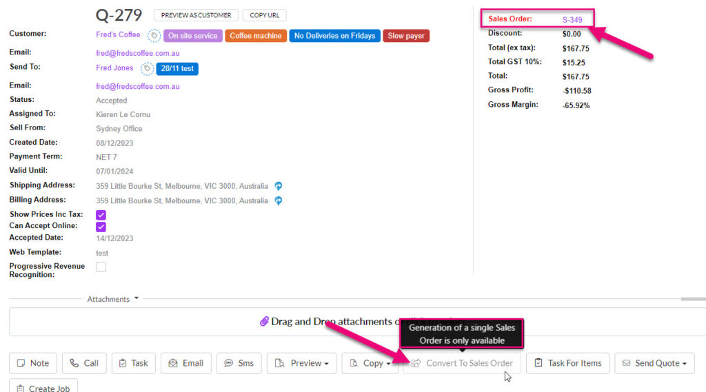
Task: Click the Email action button
Action: 186,363
